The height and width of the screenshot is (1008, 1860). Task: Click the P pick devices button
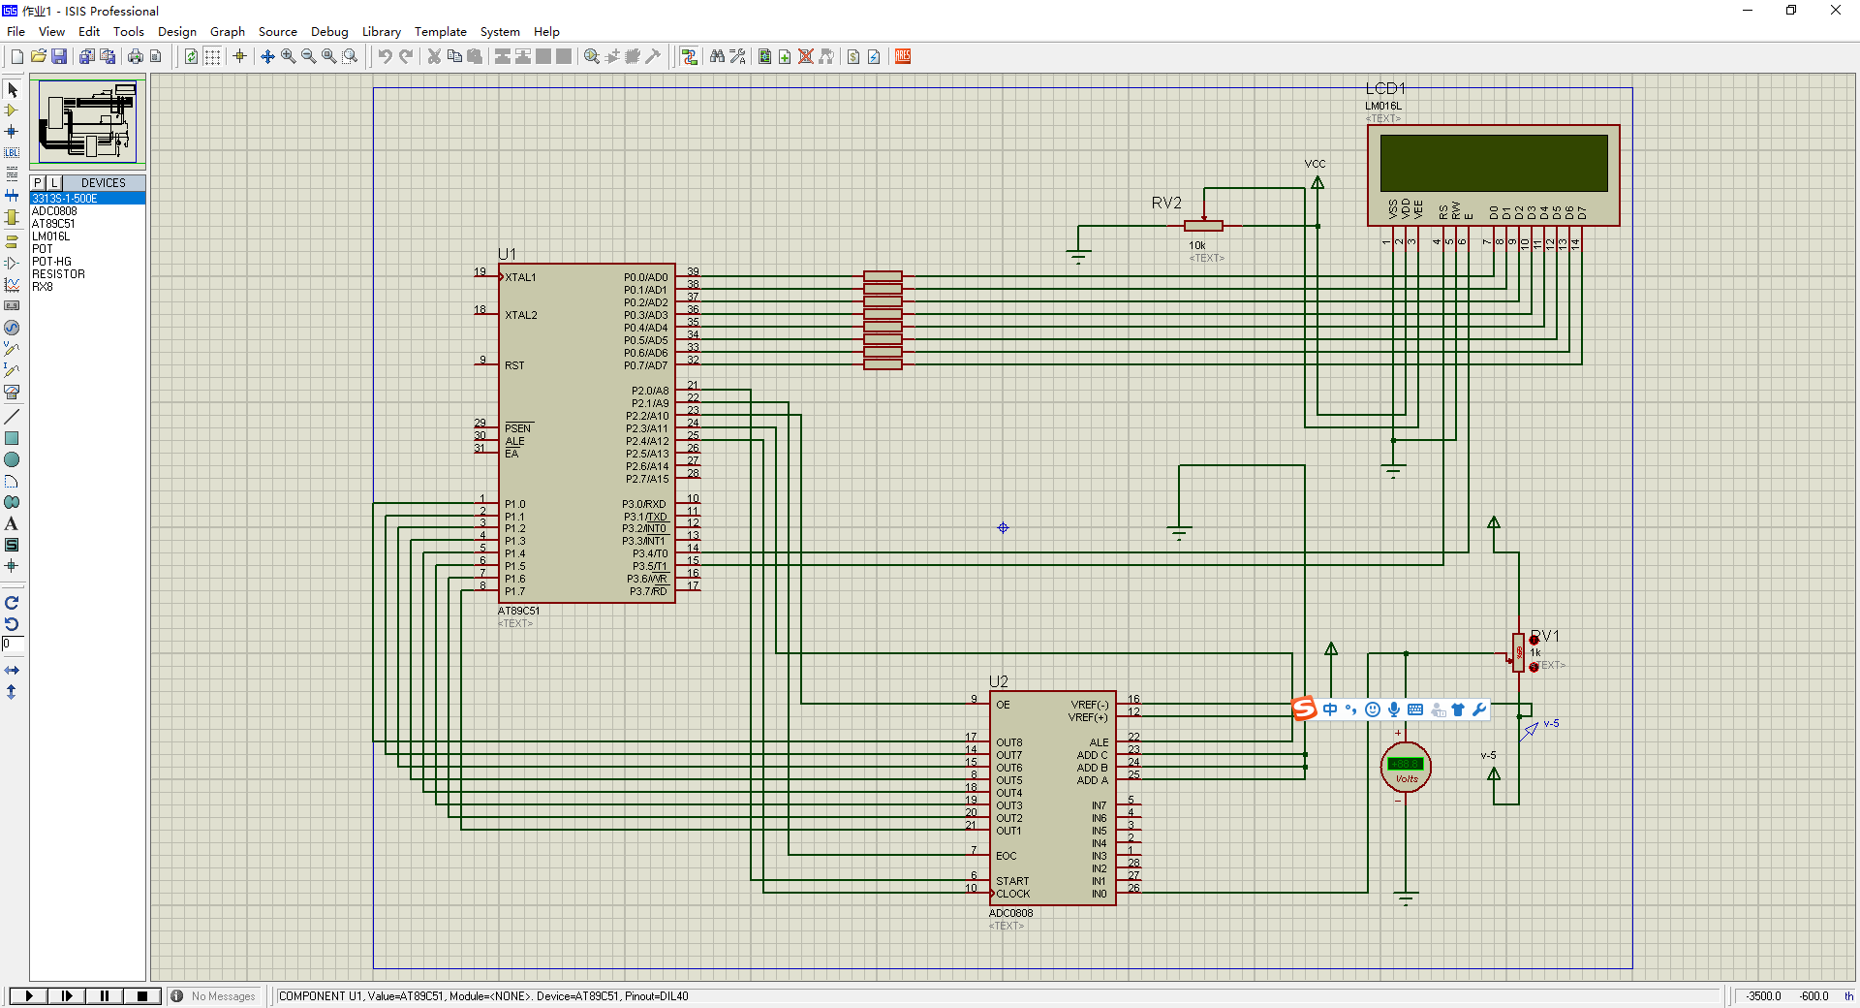[x=38, y=182]
